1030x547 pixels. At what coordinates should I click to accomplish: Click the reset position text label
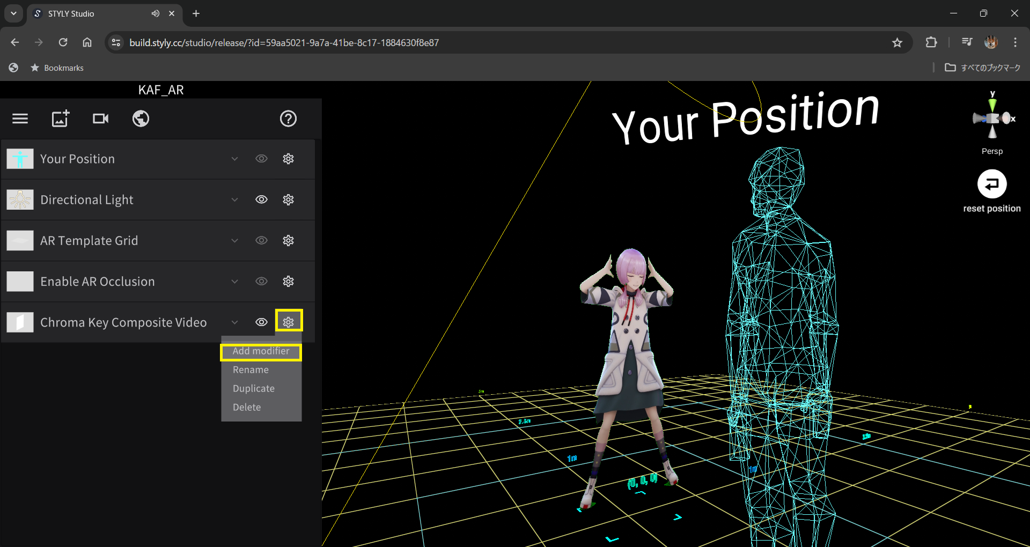992,209
